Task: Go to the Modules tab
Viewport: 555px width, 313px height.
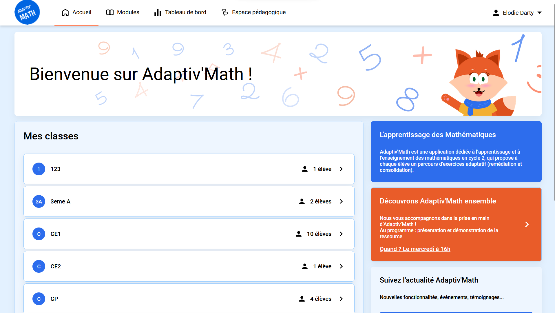Action: [123, 12]
